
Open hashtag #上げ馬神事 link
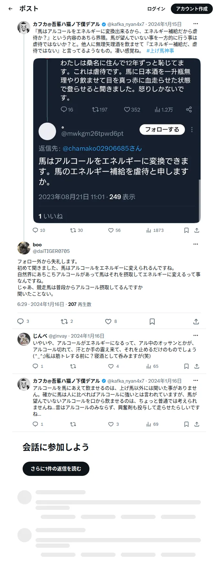tap(160, 51)
